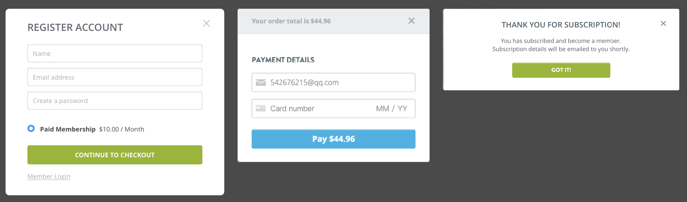Focus the Name input field
The width and height of the screenshot is (687, 202).
point(115,53)
